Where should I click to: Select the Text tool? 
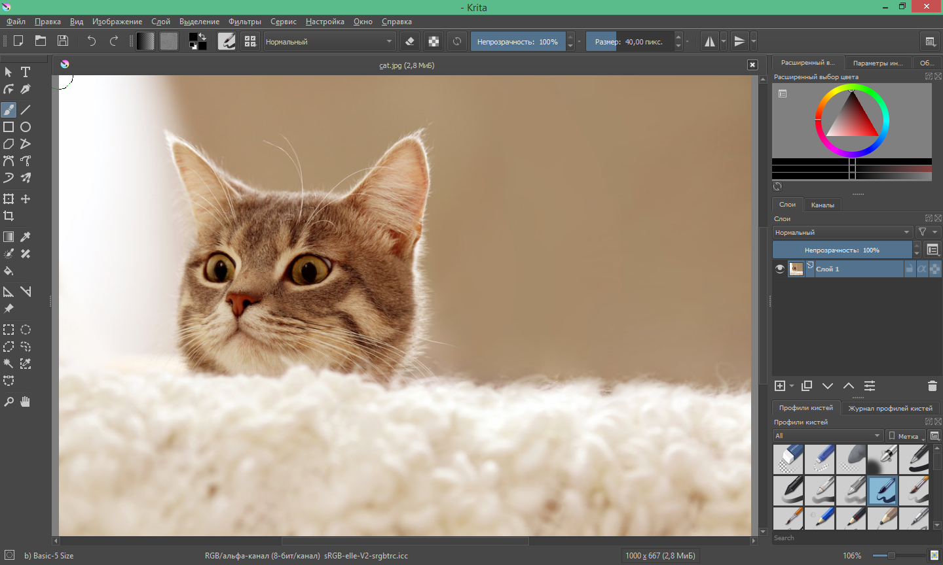tap(26, 72)
